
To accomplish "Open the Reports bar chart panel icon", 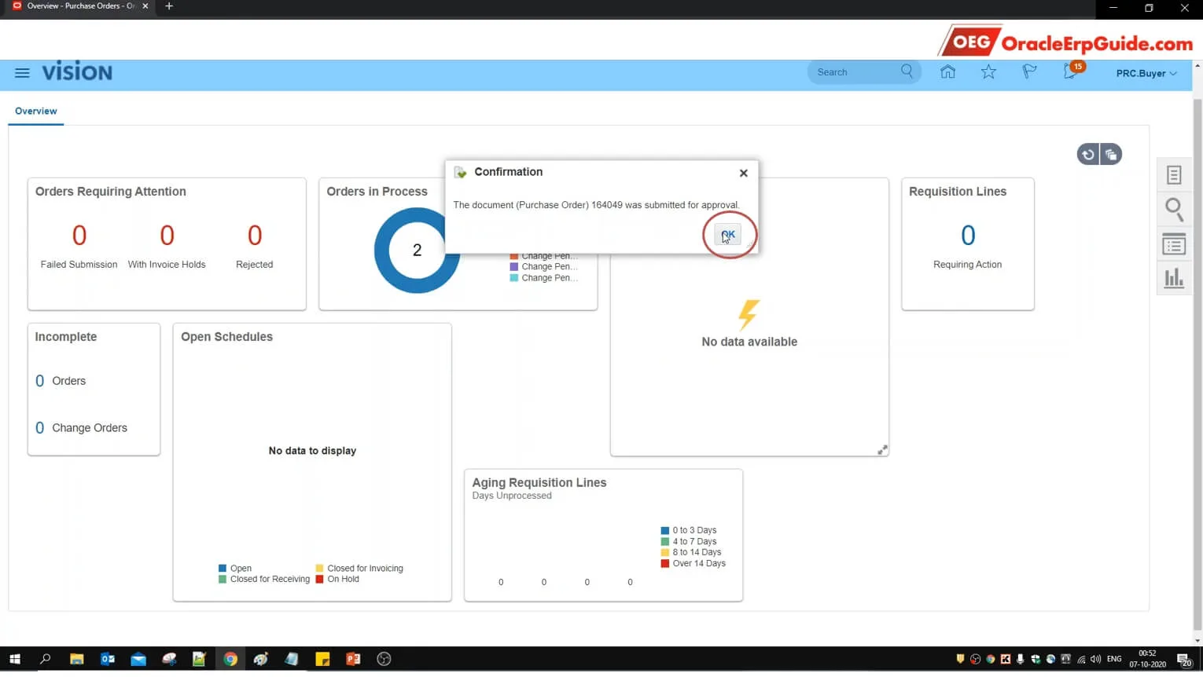I will coord(1174,278).
